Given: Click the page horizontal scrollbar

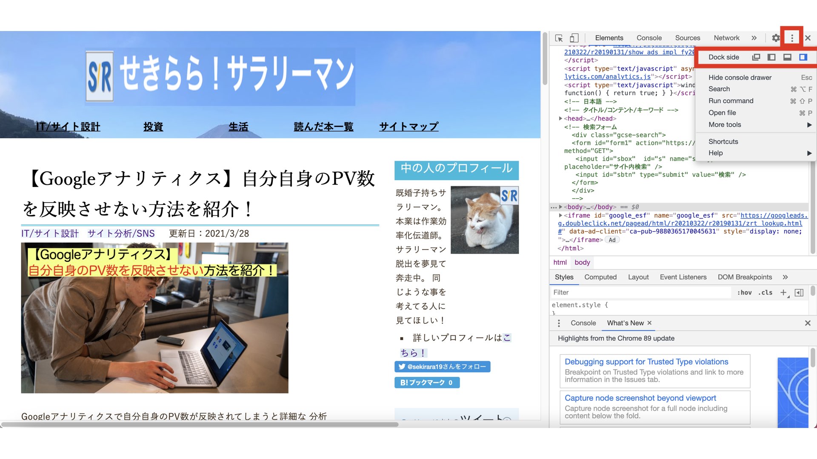Looking at the screenshot, I should point(200,424).
